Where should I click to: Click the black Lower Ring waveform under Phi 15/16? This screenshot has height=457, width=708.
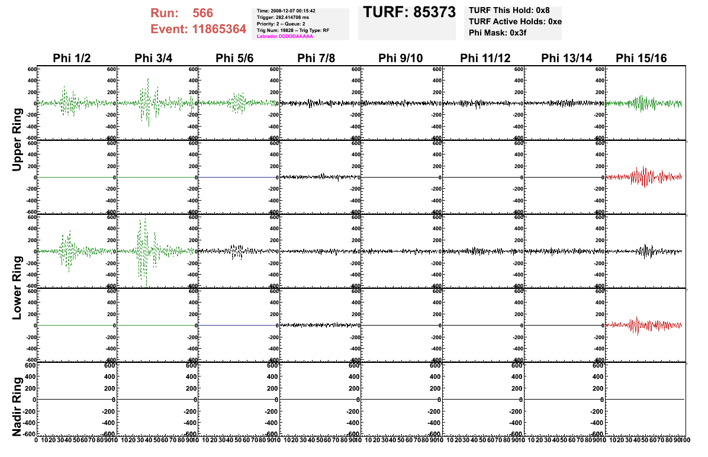tap(644, 251)
